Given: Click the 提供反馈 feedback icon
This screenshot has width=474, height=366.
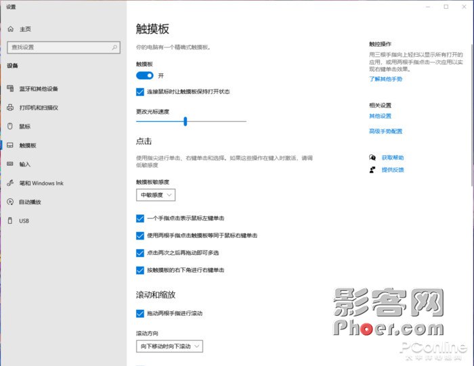Looking at the screenshot, I should click(x=372, y=170).
